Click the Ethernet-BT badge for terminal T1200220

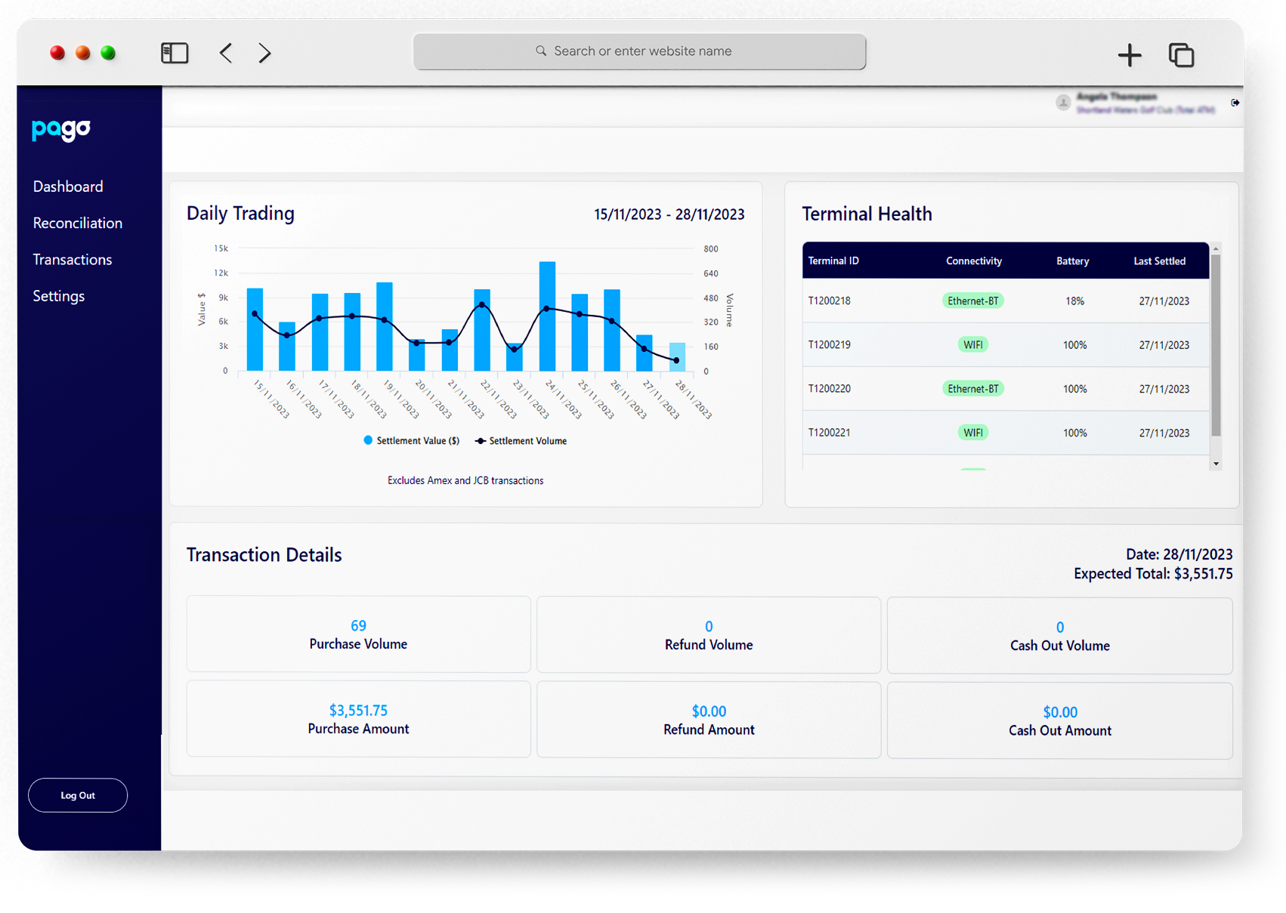pos(973,388)
